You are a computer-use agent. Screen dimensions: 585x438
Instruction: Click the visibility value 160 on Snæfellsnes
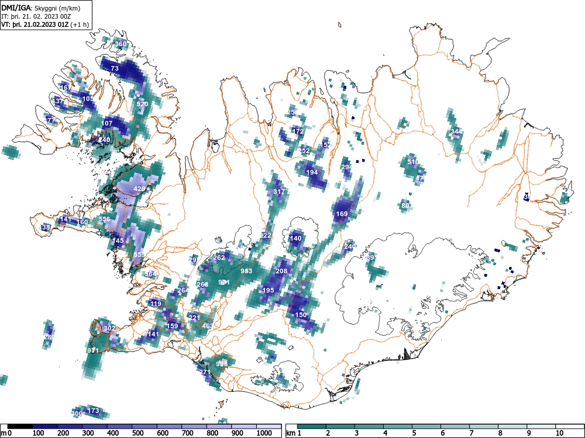tap(82, 222)
